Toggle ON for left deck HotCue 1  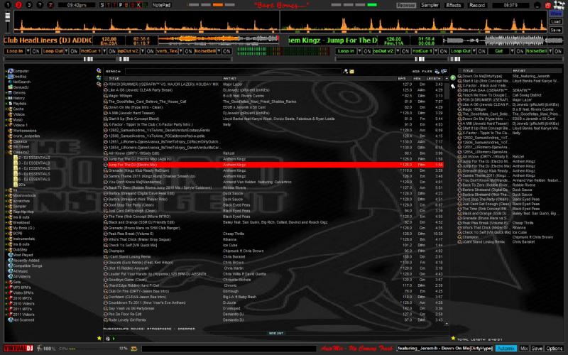(112, 51)
